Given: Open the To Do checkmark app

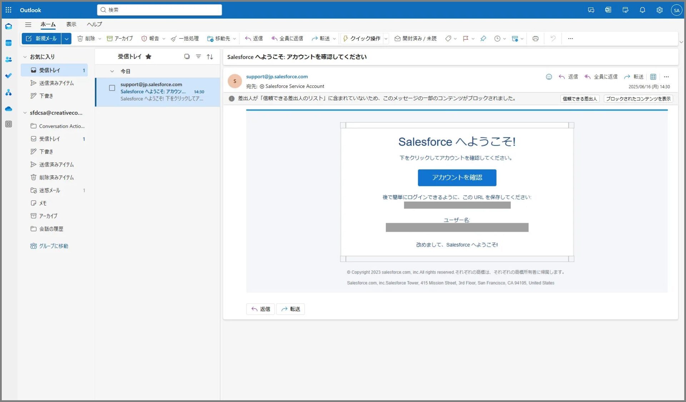Looking at the screenshot, I should pos(9,76).
